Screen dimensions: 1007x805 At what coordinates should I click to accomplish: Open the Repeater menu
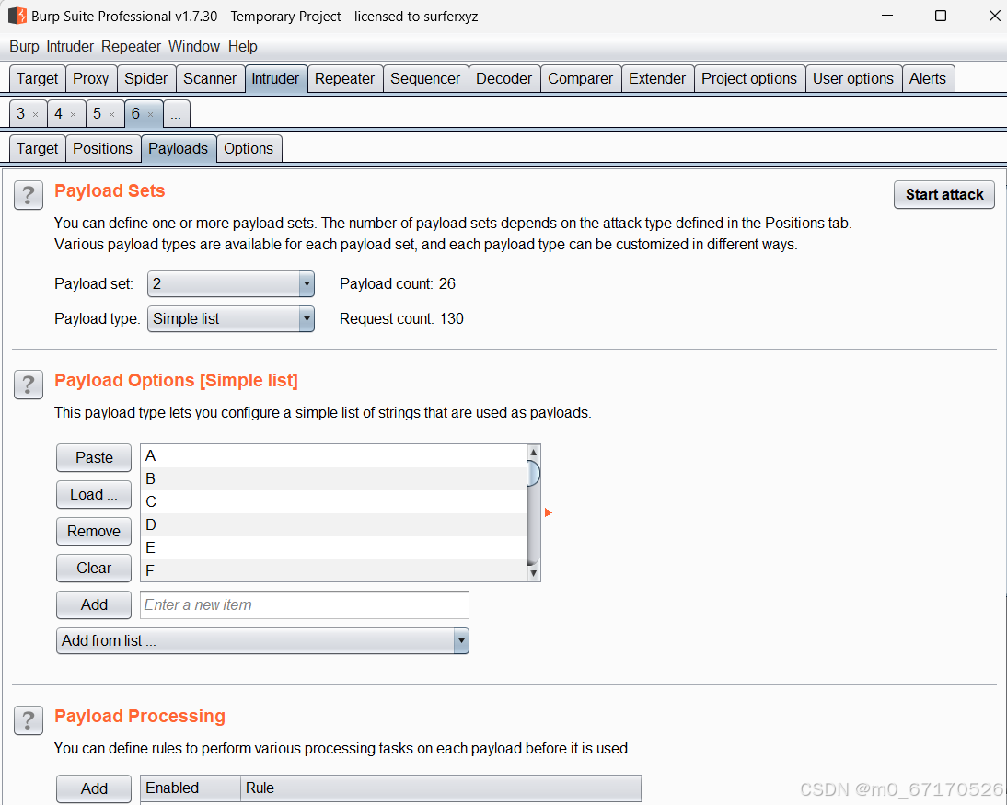coord(131,46)
